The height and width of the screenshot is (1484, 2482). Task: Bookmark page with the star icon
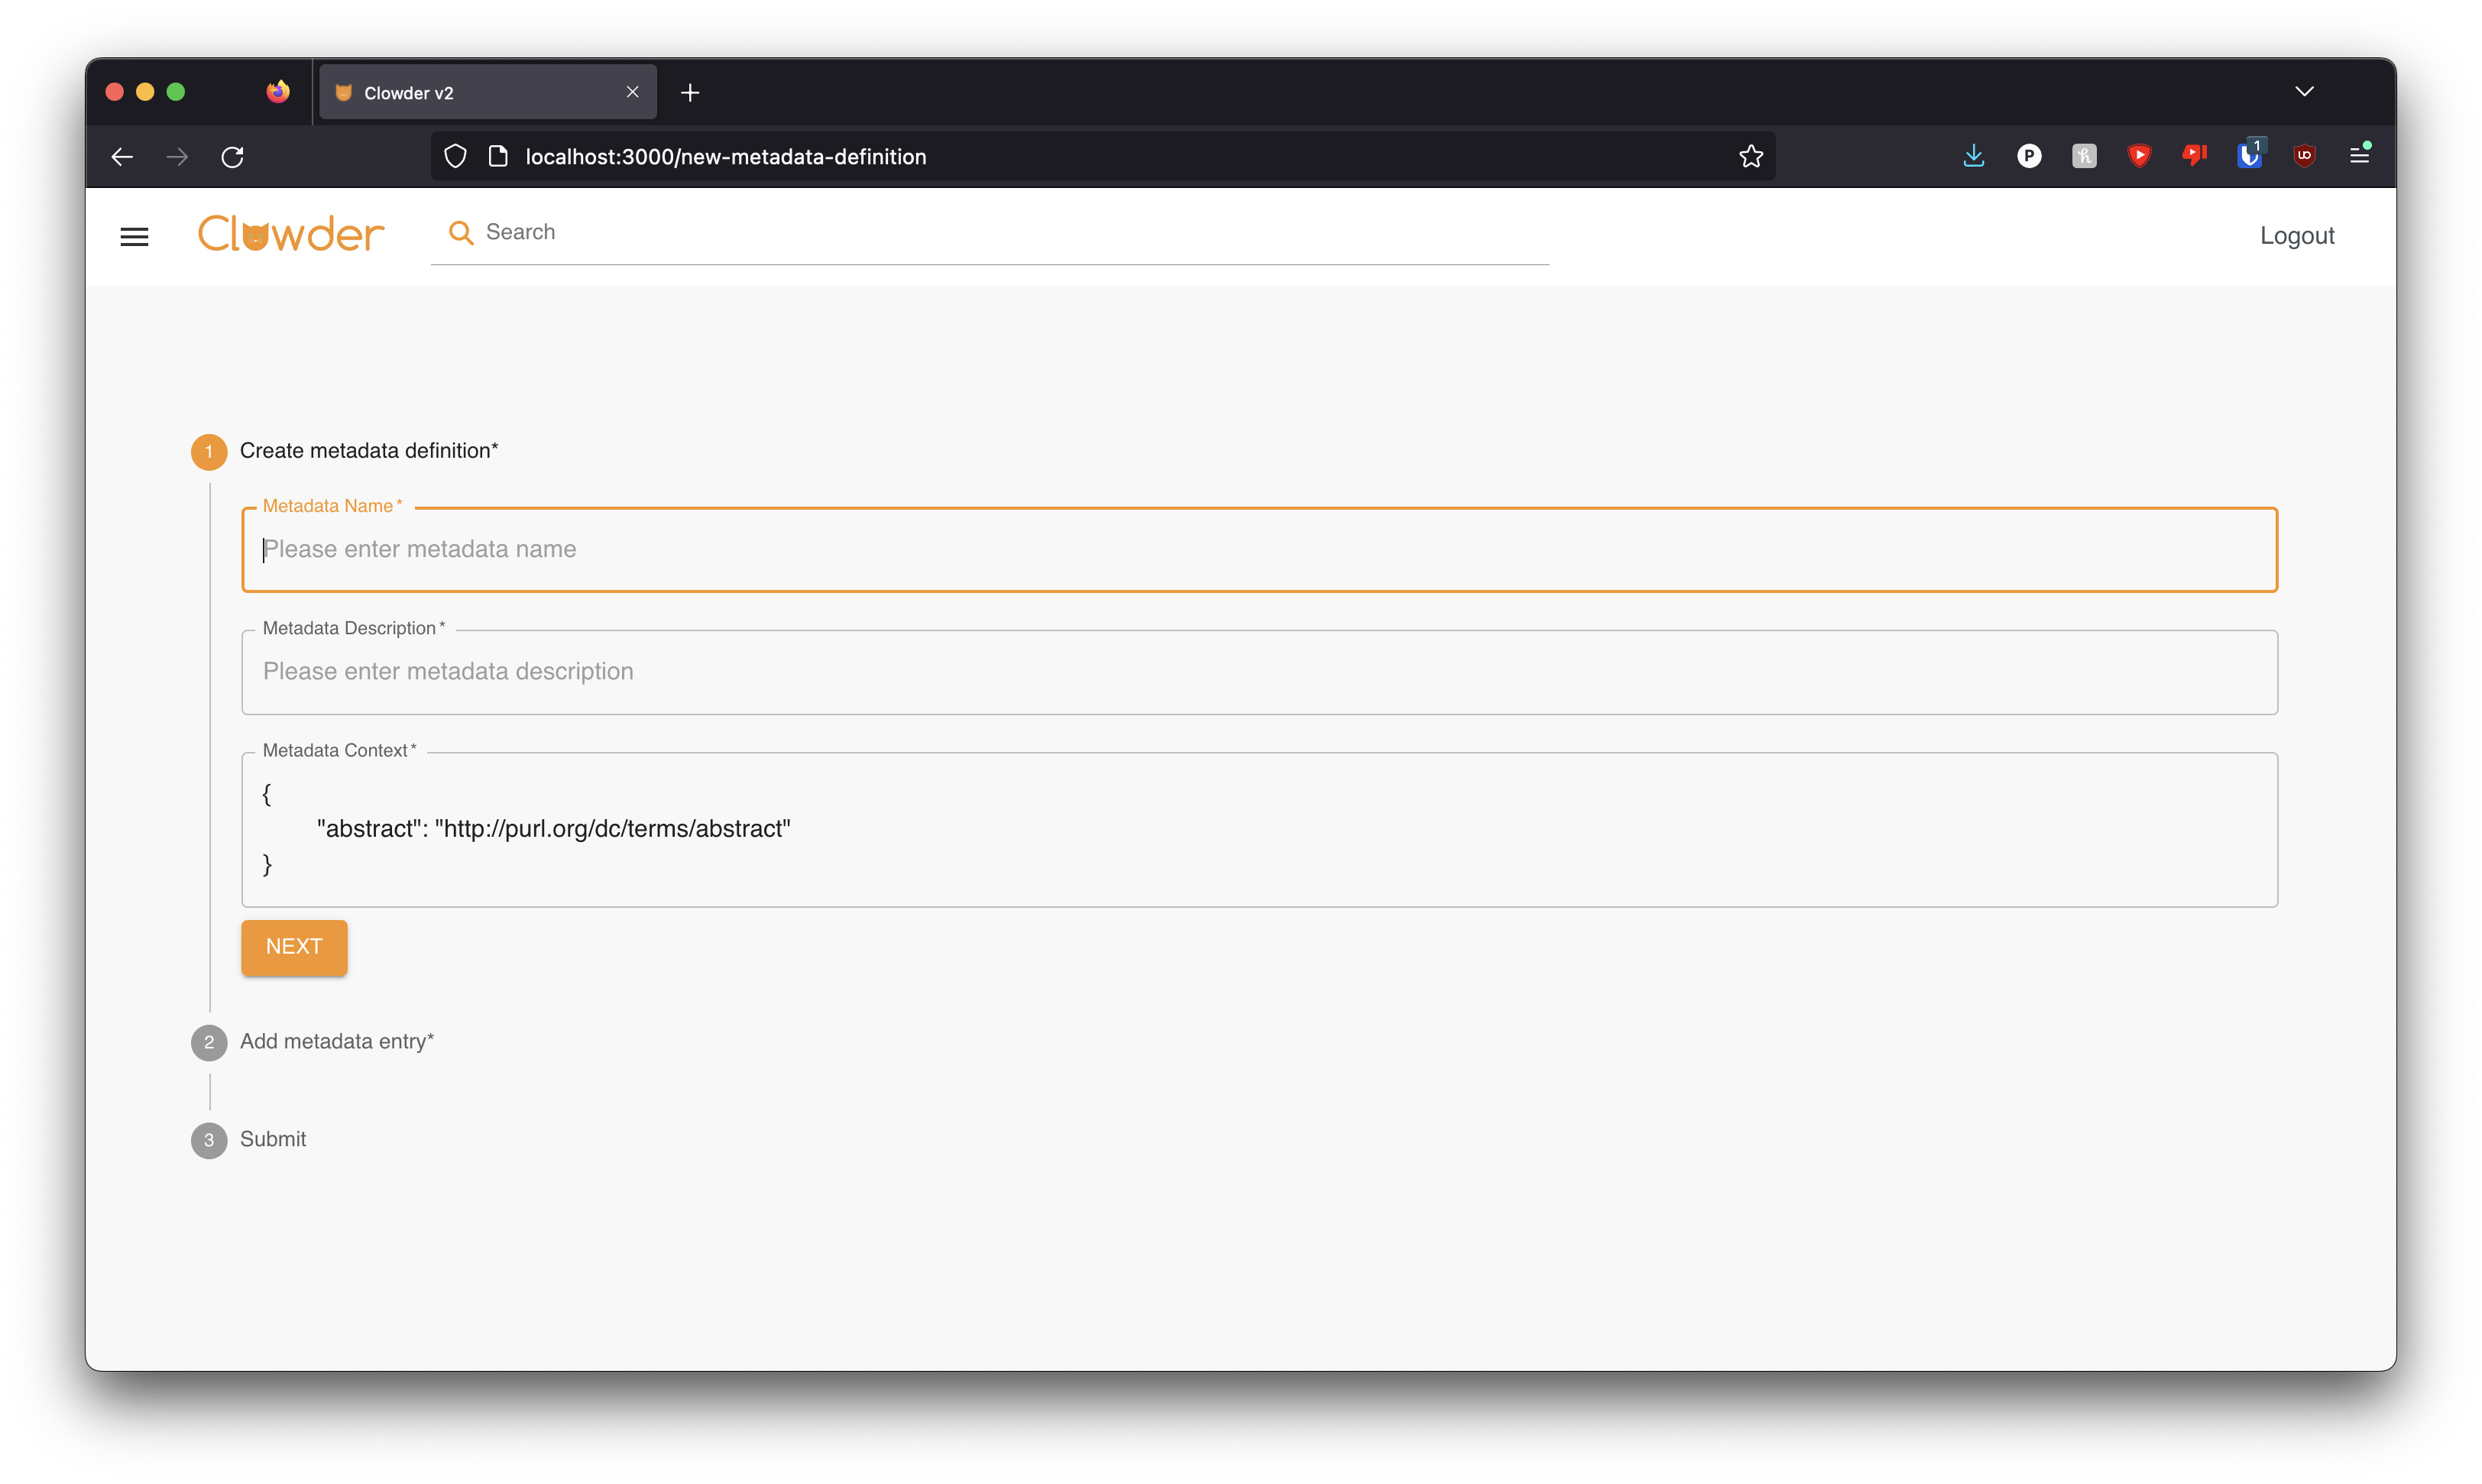click(1750, 157)
